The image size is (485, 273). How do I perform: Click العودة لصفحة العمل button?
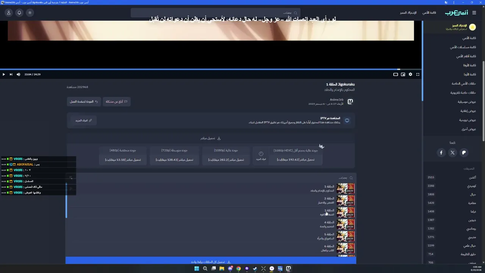point(84,102)
